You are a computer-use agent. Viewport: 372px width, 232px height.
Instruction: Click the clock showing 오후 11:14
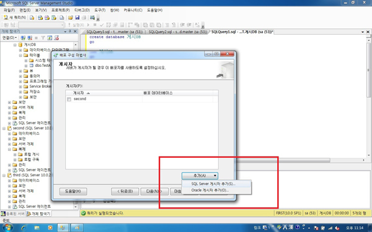(x=355, y=228)
